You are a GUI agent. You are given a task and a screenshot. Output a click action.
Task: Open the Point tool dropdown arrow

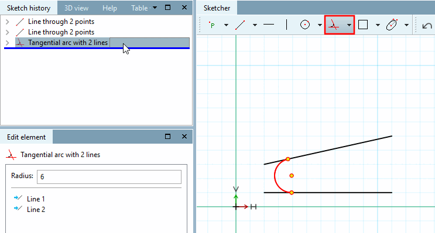pyautogui.click(x=226, y=25)
